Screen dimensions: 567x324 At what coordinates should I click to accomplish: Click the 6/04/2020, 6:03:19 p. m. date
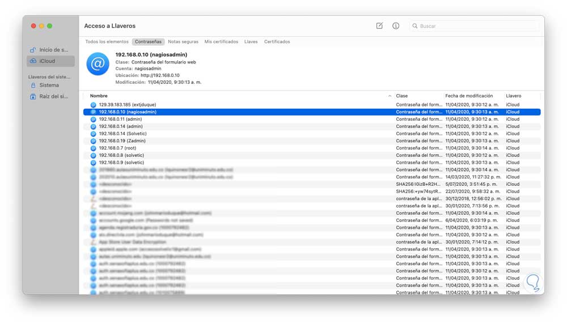(472, 220)
